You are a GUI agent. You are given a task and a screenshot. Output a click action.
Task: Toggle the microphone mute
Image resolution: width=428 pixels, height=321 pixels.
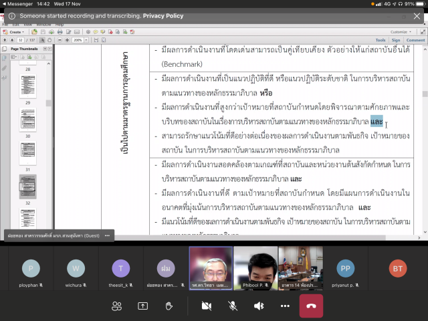pyautogui.click(x=233, y=306)
